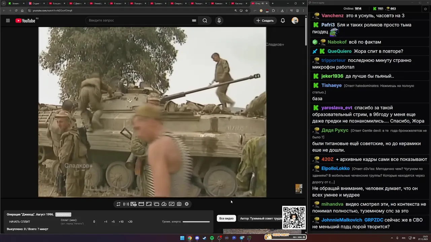Open username tripporteur in chat
This screenshot has width=431, height=242.
333,61
